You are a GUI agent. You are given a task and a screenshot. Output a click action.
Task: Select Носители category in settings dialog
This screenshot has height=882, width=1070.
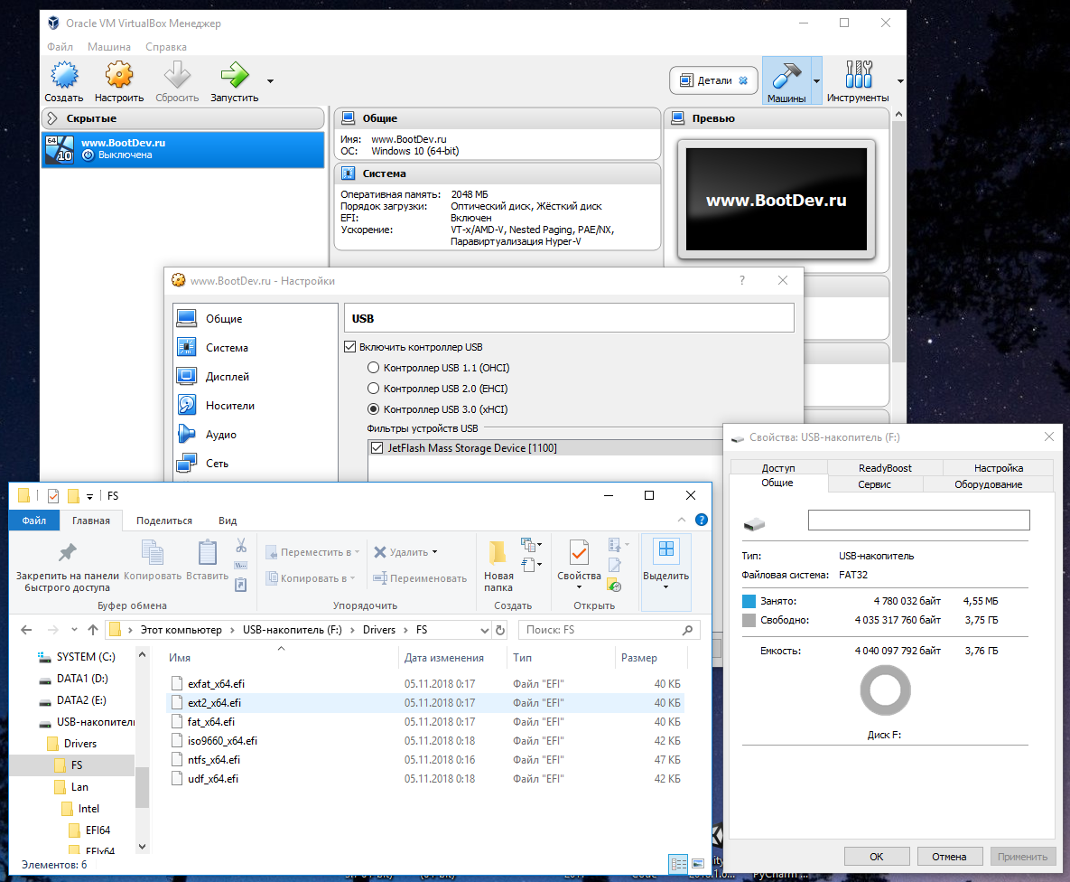[x=256, y=405]
